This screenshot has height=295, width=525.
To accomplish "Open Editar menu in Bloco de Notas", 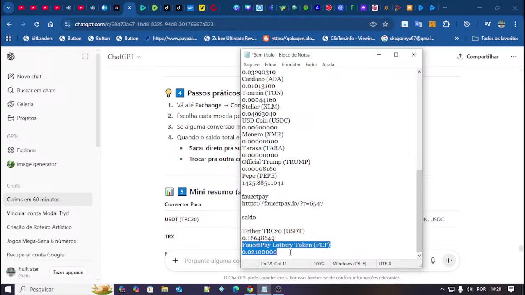I will pyautogui.click(x=271, y=64).
